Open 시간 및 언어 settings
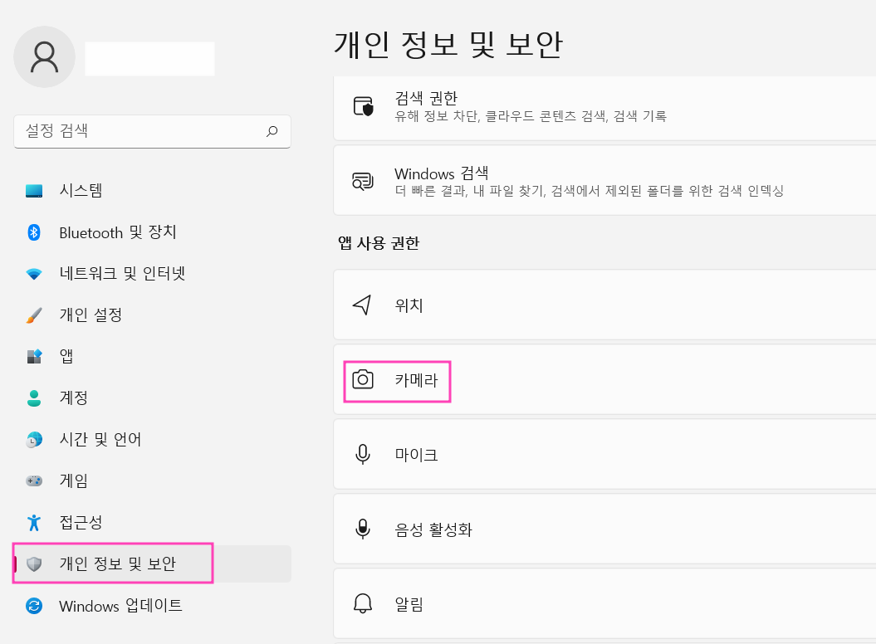Screen dimensions: 876x644 coord(152,440)
